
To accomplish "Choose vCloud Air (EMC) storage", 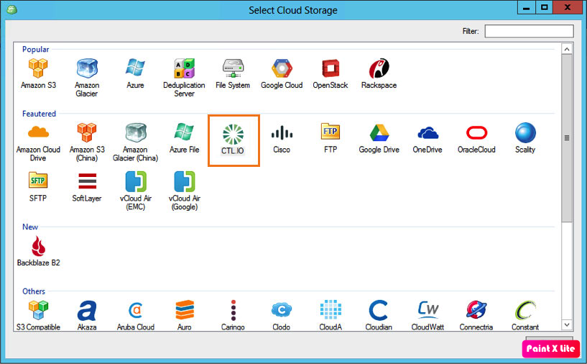I will coord(136,181).
